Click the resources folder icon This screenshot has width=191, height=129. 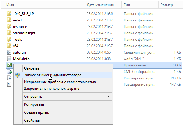[9, 27]
